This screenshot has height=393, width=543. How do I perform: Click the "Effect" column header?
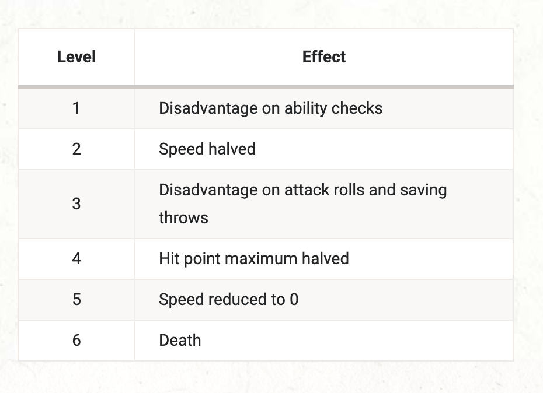pos(324,57)
